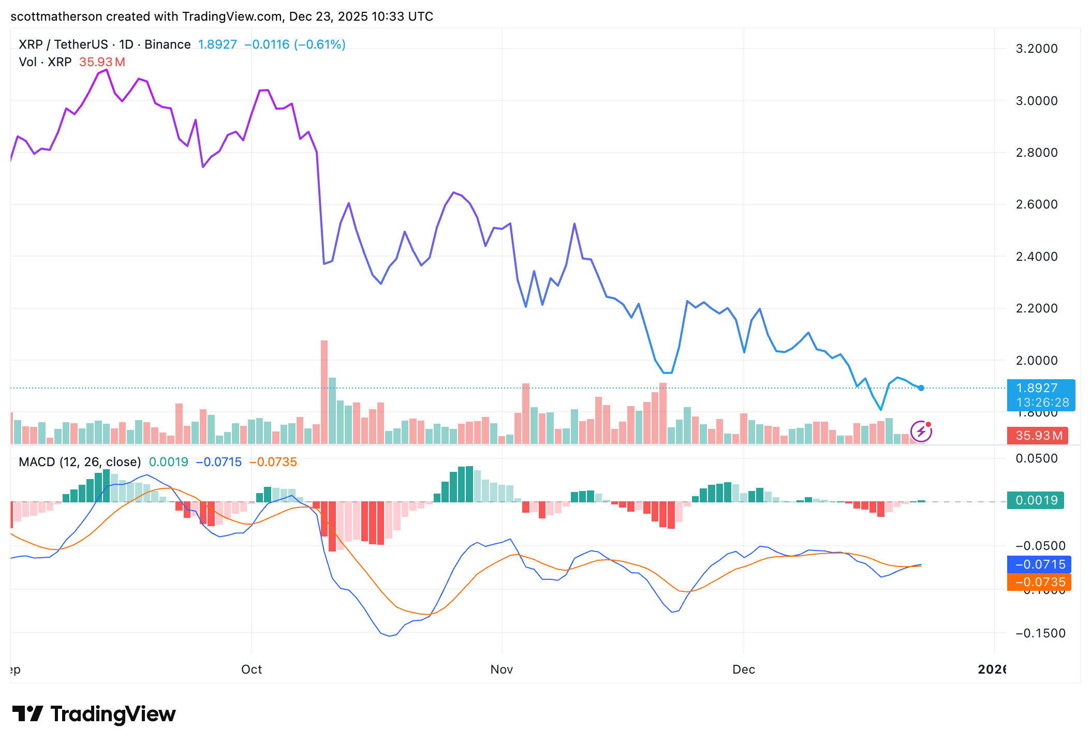This screenshot has width=1091, height=745.
Task: Click the Binance exchange label
Action: click(x=166, y=44)
